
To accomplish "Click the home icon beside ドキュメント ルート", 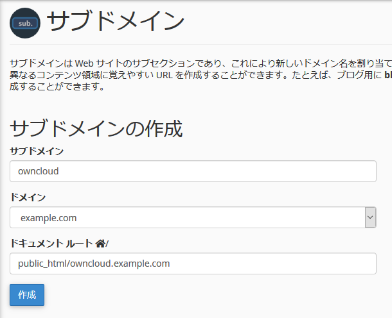I will coord(100,244).
